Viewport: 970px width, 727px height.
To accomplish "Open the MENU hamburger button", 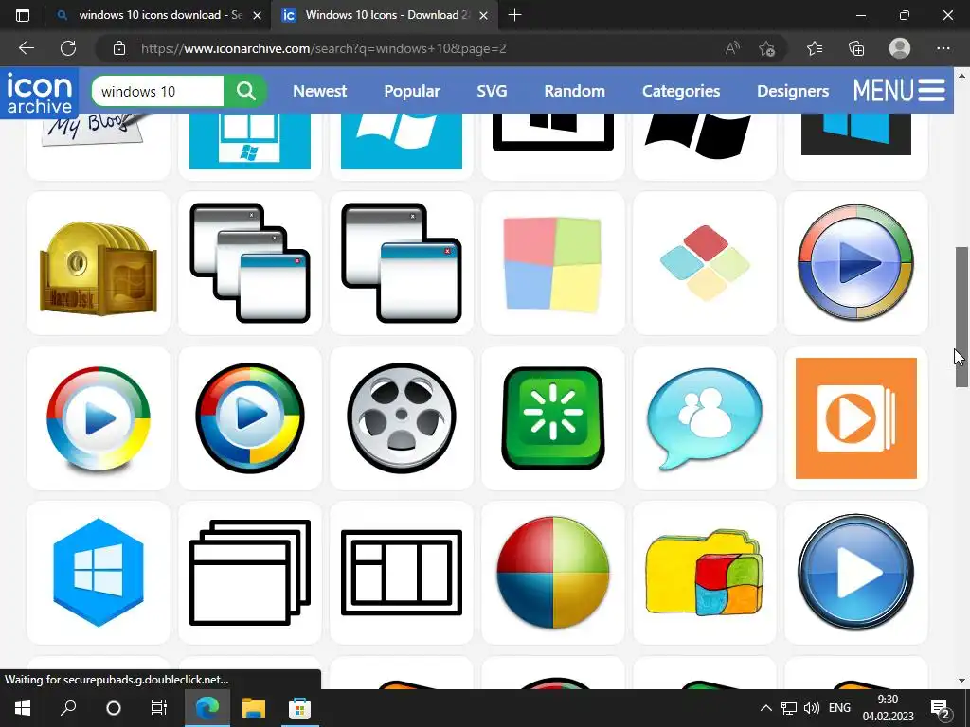I will pos(900,90).
